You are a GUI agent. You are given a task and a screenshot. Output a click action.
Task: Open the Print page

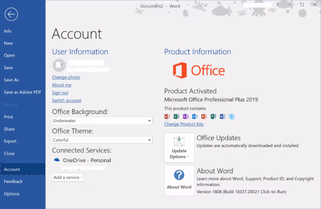[8, 117]
